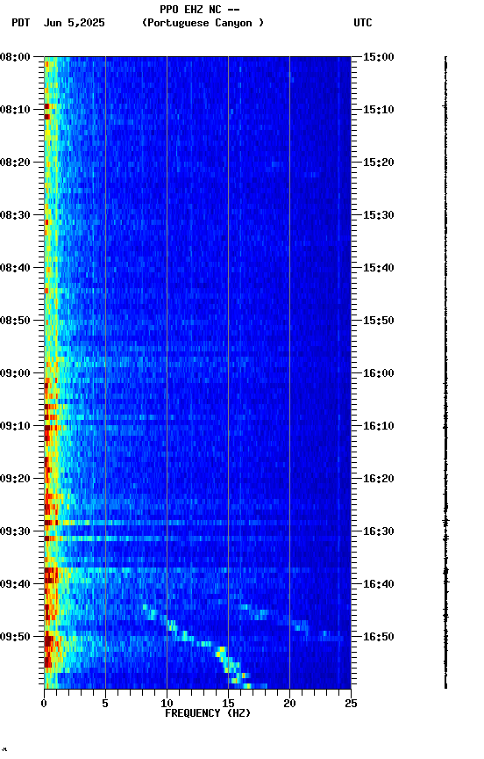Image resolution: width=484 pixels, height=759 pixels.
Task: Click the FREQUENCY (HZ) axis title
Action: 208,713
